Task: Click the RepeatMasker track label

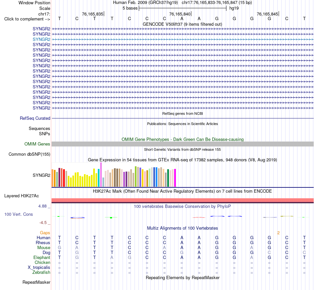Action: pyautogui.click(x=36, y=282)
